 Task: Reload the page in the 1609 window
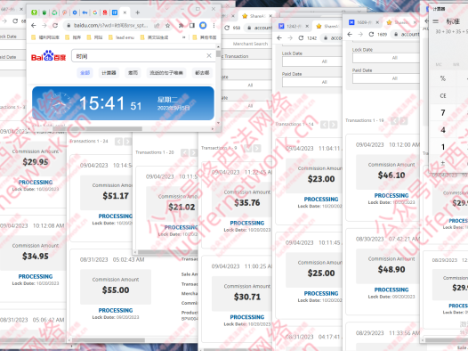[x=371, y=35]
